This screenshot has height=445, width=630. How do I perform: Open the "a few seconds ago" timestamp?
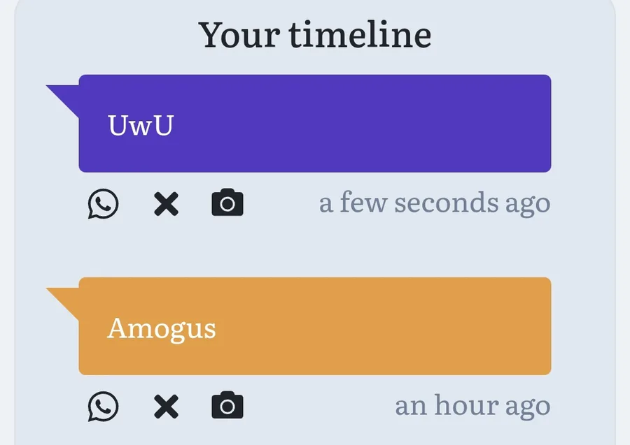click(x=435, y=203)
